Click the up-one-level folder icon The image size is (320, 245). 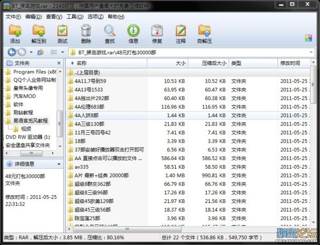[x=40, y=52]
